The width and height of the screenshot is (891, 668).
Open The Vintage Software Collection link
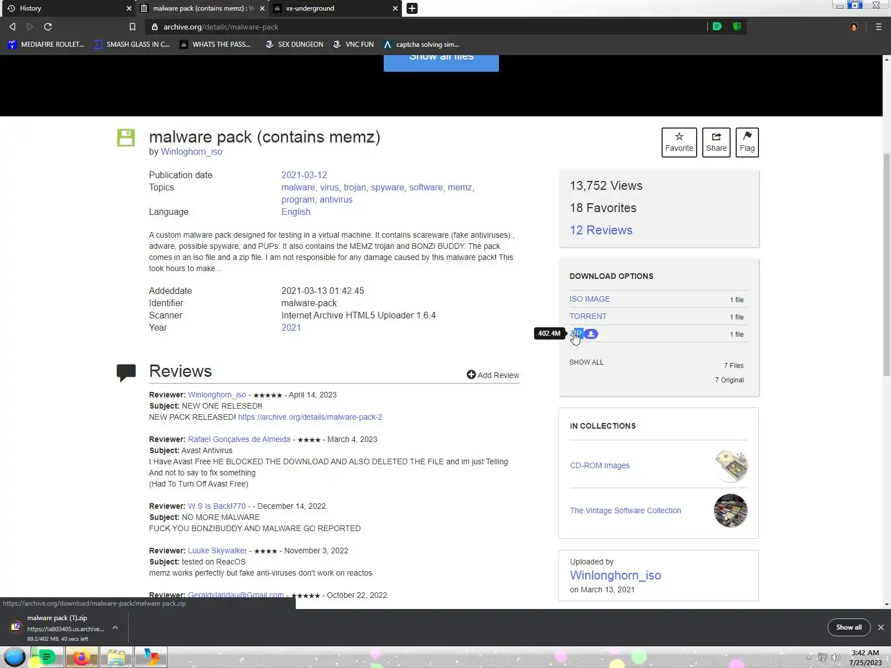(625, 510)
